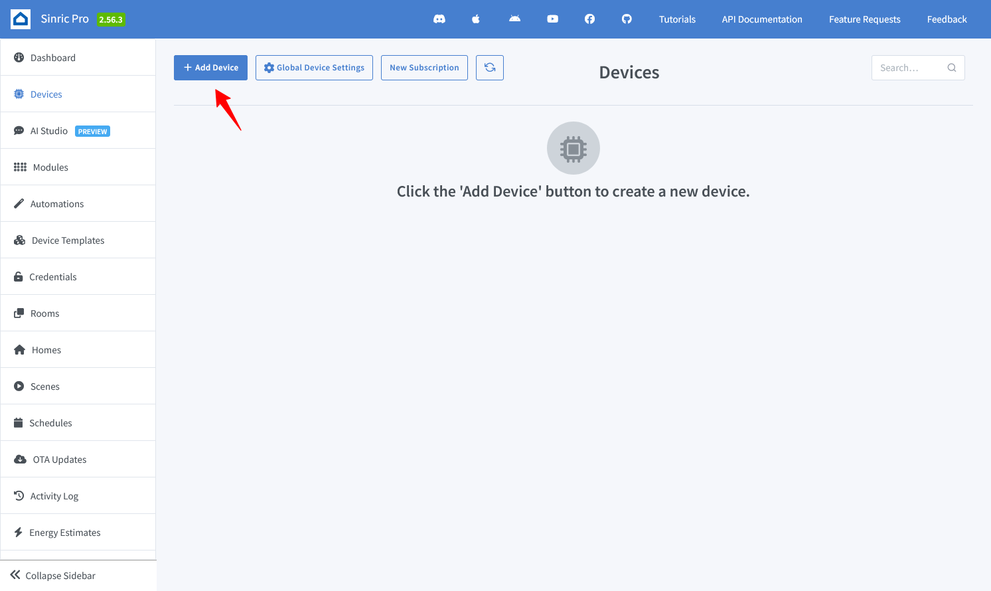Open the GitHub repository icon
The width and height of the screenshot is (991, 591).
(627, 19)
